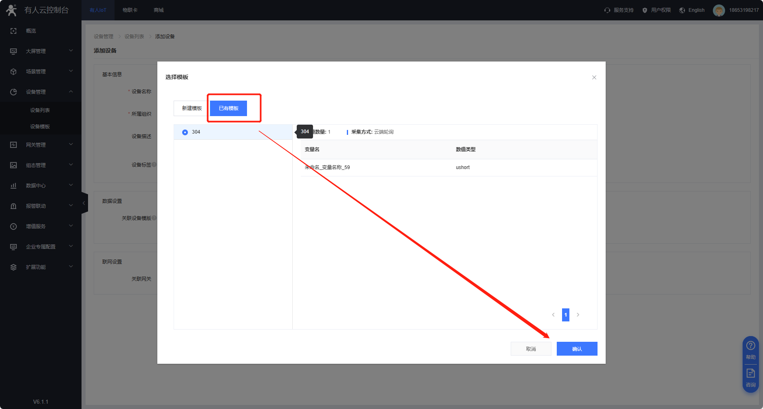
Task: Open the 帮助 help icon
Action: pyautogui.click(x=750, y=346)
